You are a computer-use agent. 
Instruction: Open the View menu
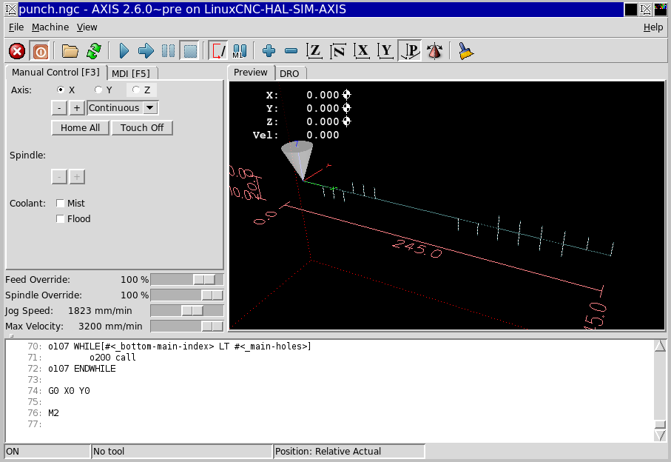(87, 27)
